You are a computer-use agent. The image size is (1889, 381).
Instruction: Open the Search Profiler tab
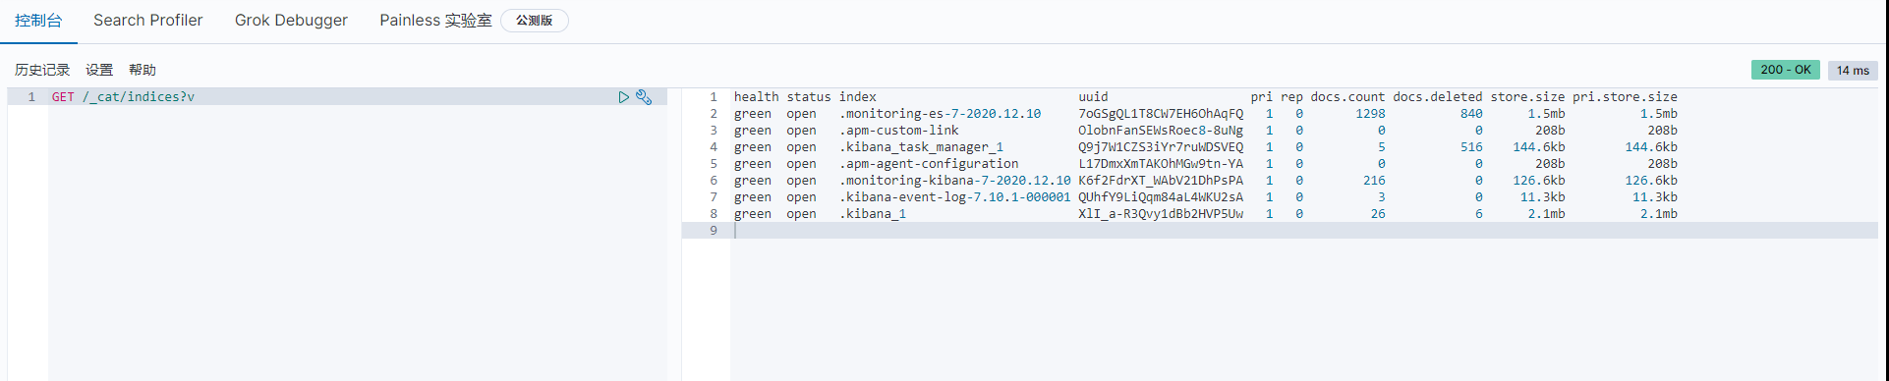click(x=147, y=21)
